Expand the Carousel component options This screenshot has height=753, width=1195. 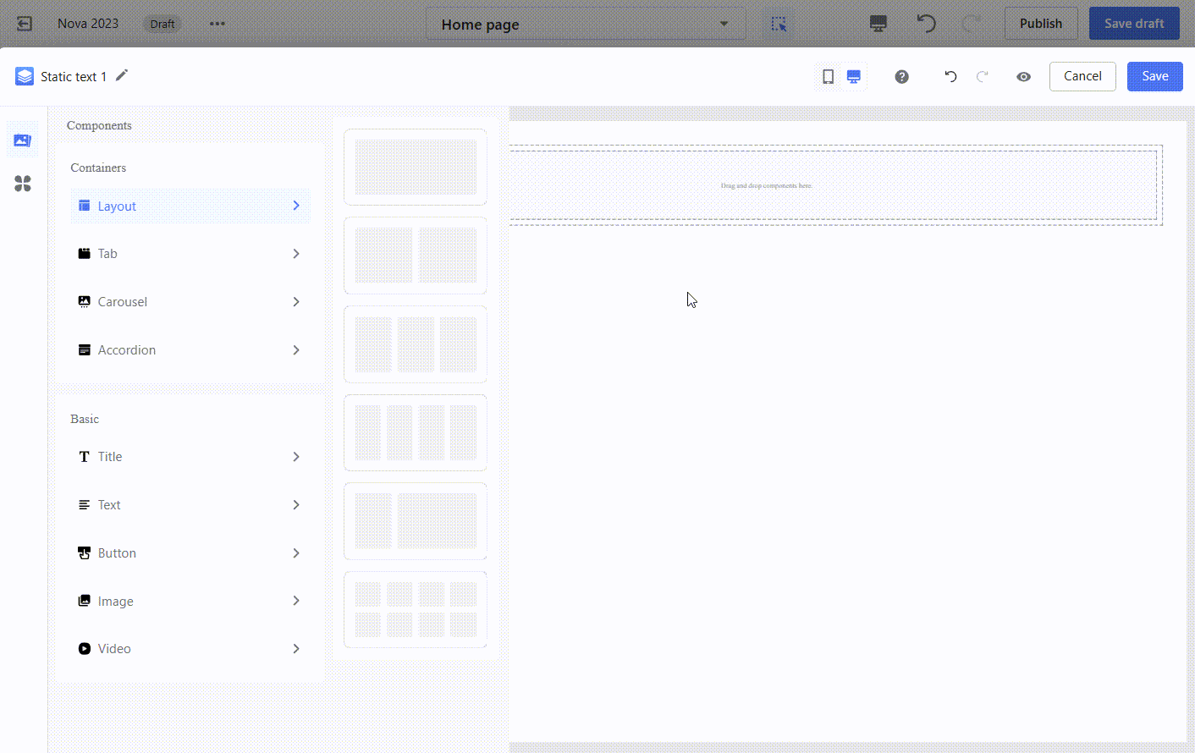click(x=296, y=302)
